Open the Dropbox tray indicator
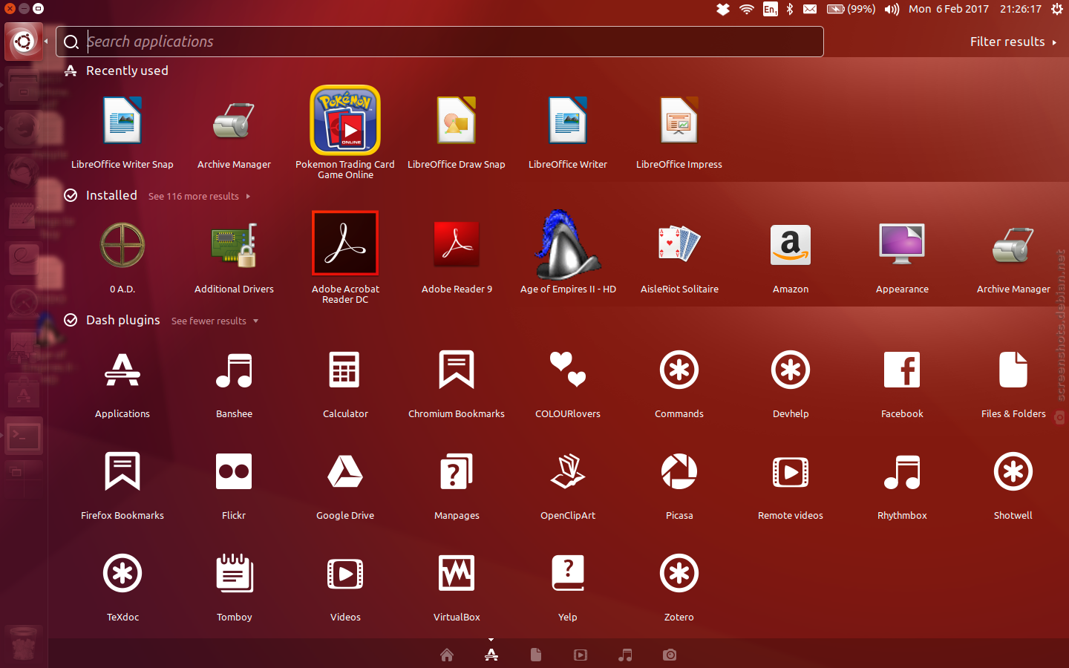The height and width of the screenshot is (668, 1069). coord(723,9)
